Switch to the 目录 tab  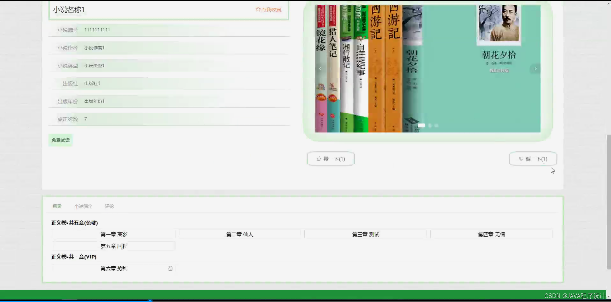[x=57, y=206]
